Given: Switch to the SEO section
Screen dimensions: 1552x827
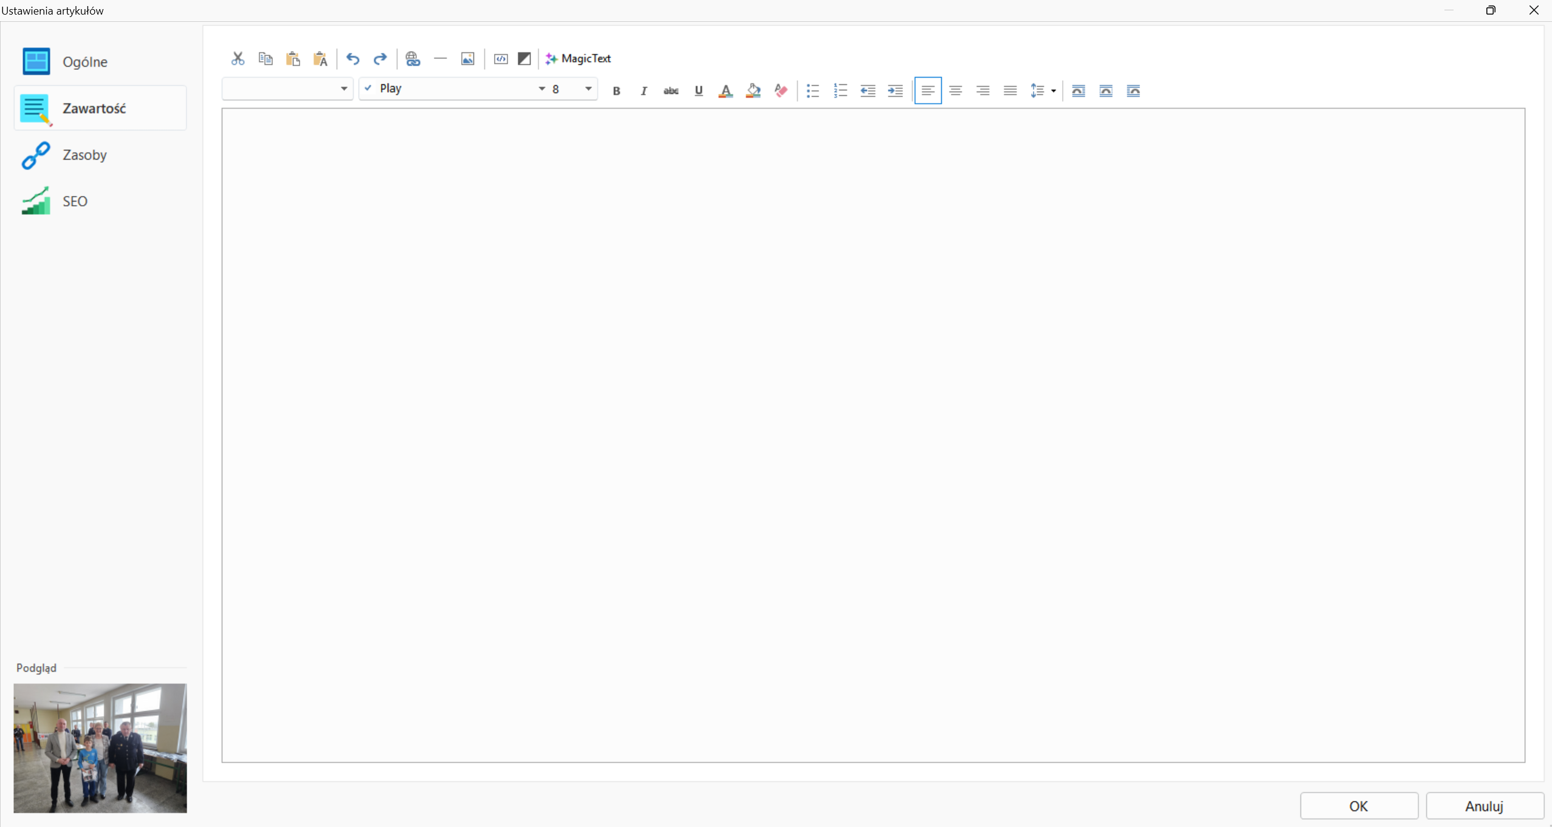Looking at the screenshot, I should pyautogui.click(x=75, y=202).
